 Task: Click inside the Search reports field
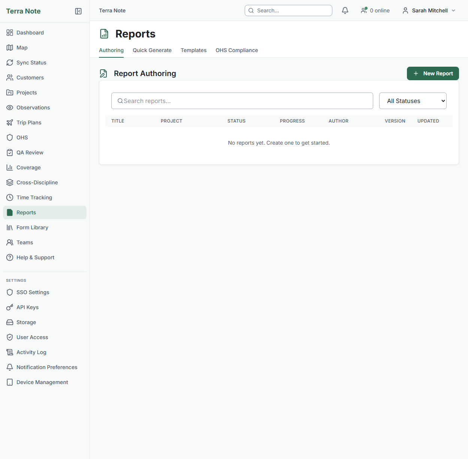point(242,101)
